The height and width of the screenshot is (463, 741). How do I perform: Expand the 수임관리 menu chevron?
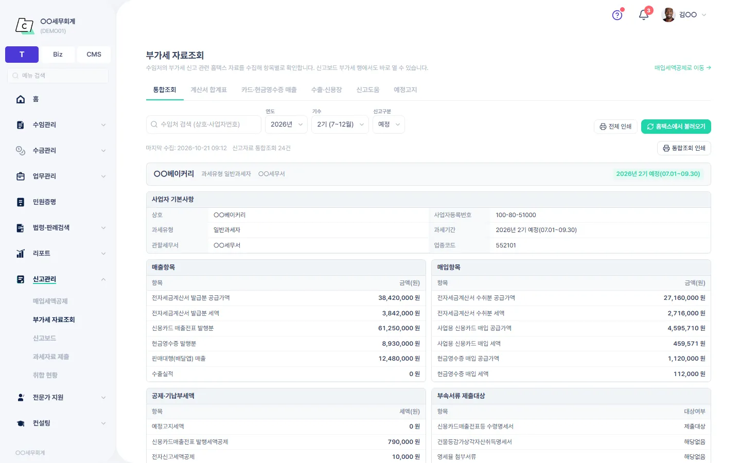[x=103, y=125]
